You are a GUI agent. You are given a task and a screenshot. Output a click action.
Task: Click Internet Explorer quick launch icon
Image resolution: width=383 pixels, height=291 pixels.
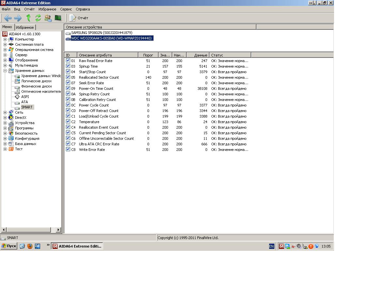[x=22, y=246]
